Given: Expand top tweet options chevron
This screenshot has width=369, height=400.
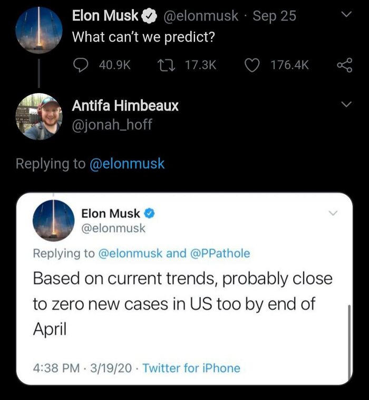Looking at the screenshot, I should (345, 16).
